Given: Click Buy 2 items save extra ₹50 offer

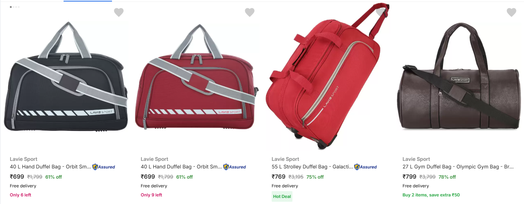Looking at the screenshot, I should pyautogui.click(x=431, y=195).
